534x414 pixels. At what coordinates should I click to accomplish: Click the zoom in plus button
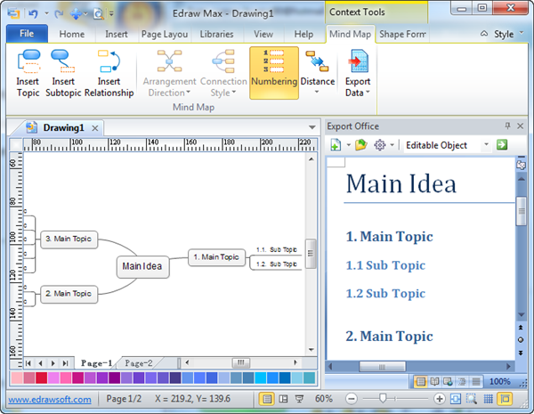pos(440,400)
